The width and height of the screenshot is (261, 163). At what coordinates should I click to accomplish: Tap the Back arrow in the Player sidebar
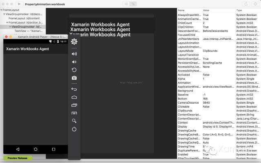click(74, 89)
